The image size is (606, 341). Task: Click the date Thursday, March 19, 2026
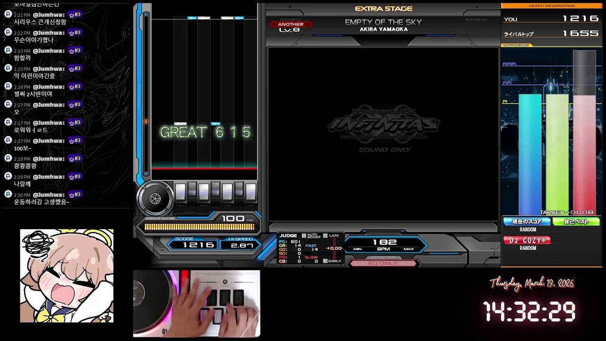(532, 284)
